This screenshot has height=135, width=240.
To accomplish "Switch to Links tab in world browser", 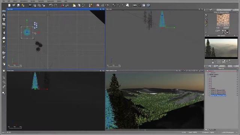I will pos(234,66).
